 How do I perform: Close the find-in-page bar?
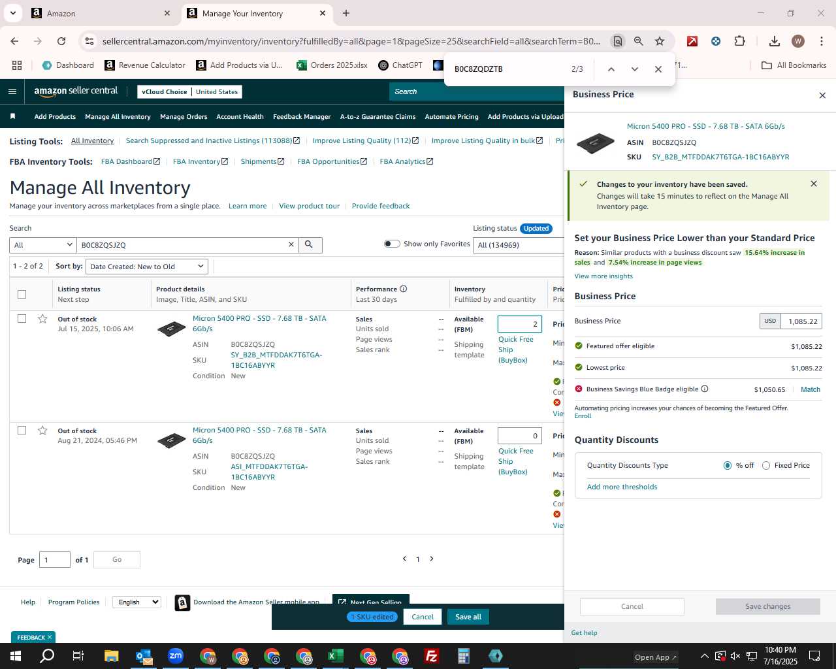click(658, 69)
